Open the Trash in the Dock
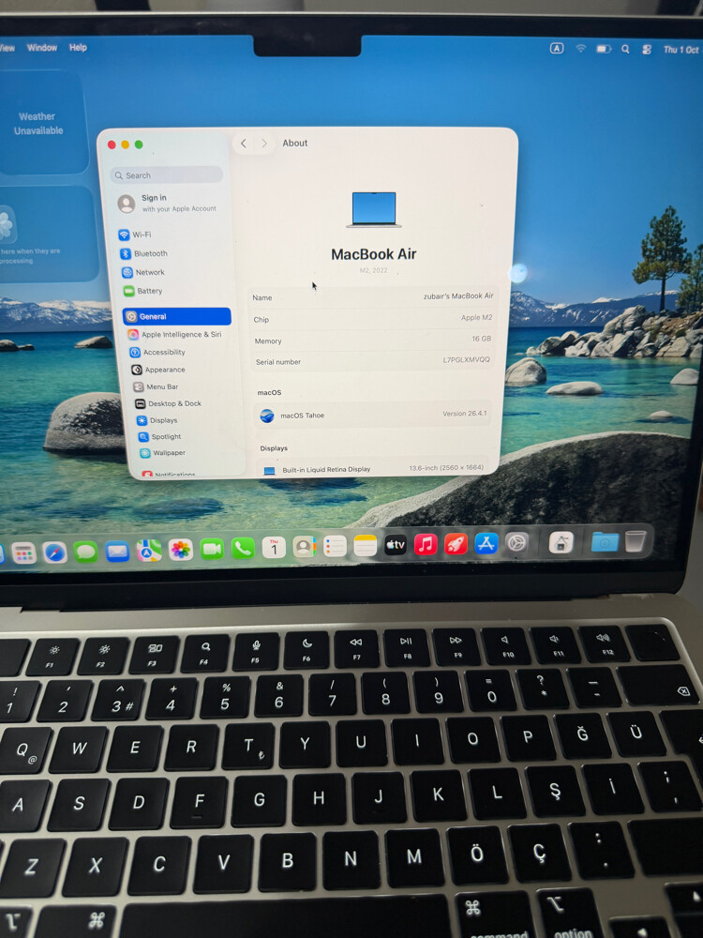The width and height of the screenshot is (703, 938). point(636,541)
